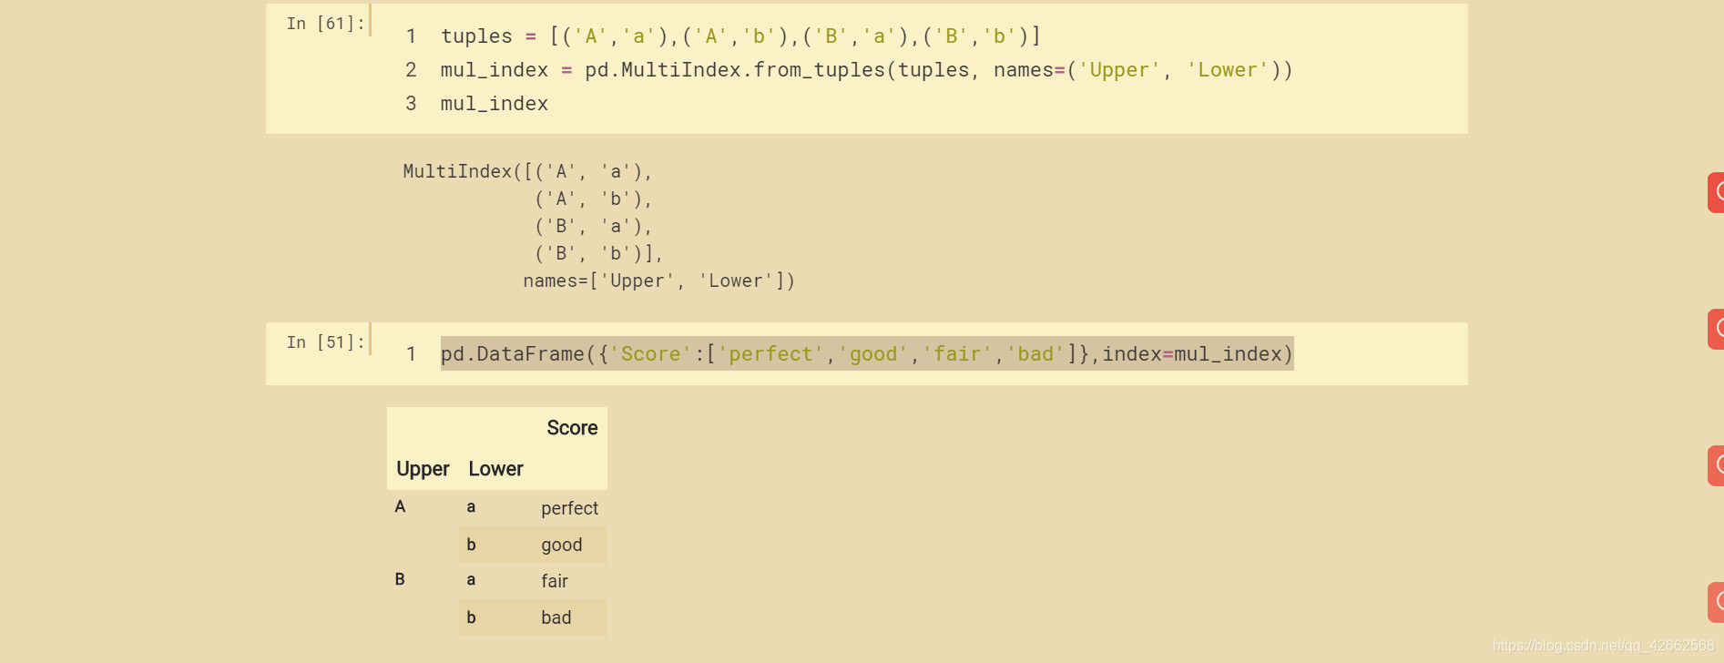Screen dimensions: 1724x663
Task: Click the In [51] cell prompt
Action: 325,342
